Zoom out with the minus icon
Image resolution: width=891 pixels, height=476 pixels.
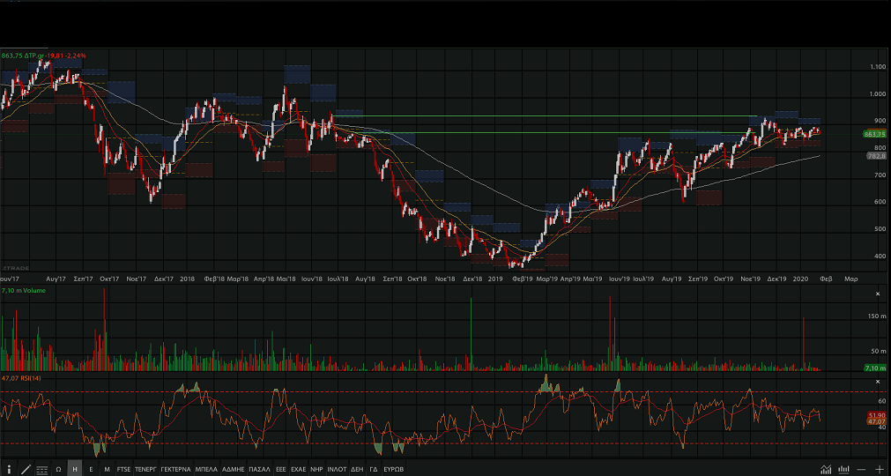(862, 469)
